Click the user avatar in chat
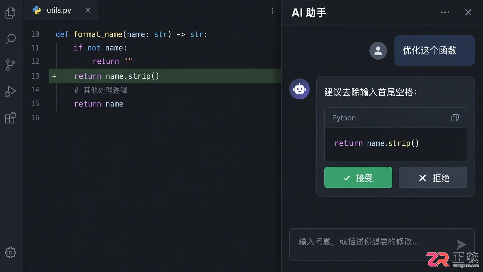Viewport: 483px width, 272px height. click(x=378, y=51)
